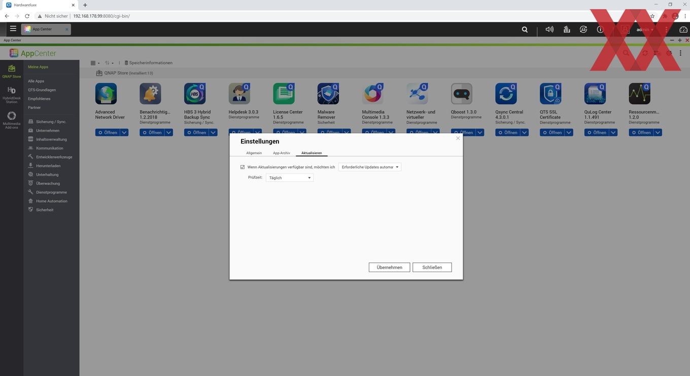This screenshot has width=690, height=376.
Task: Click the Benachrichtigungszentrale bell app icon
Action: [150, 94]
